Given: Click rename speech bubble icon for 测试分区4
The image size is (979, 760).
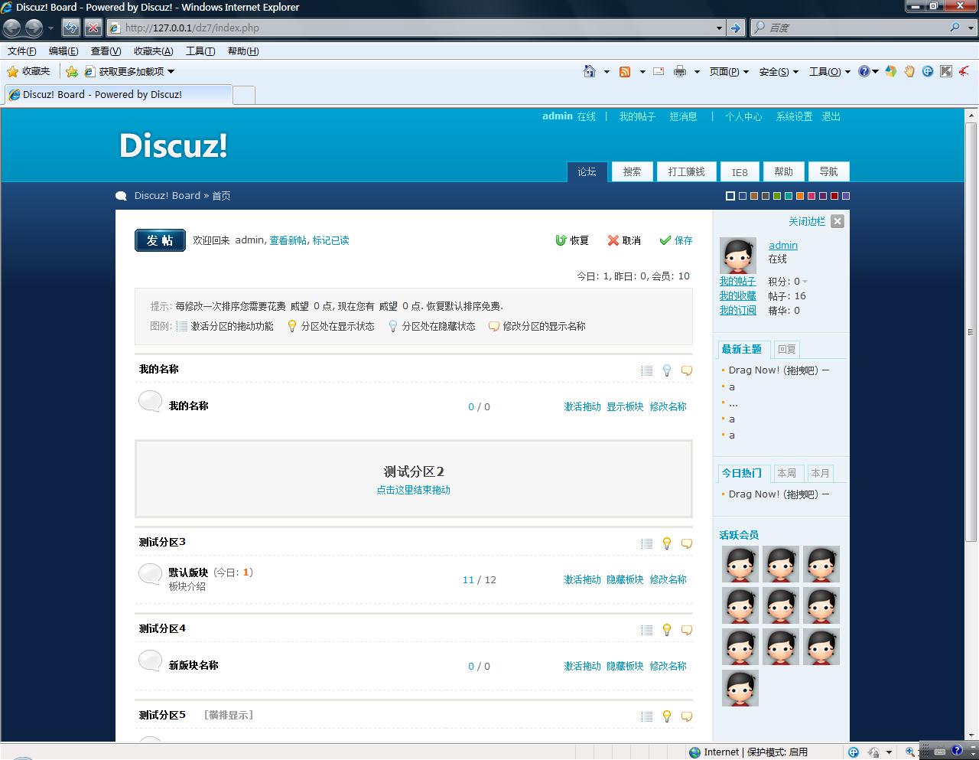Looking at the screenshot, I should pos(687,630).
